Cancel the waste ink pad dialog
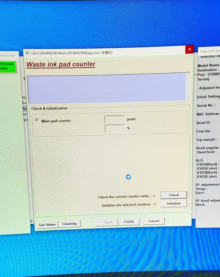 [x=154, y=221]
